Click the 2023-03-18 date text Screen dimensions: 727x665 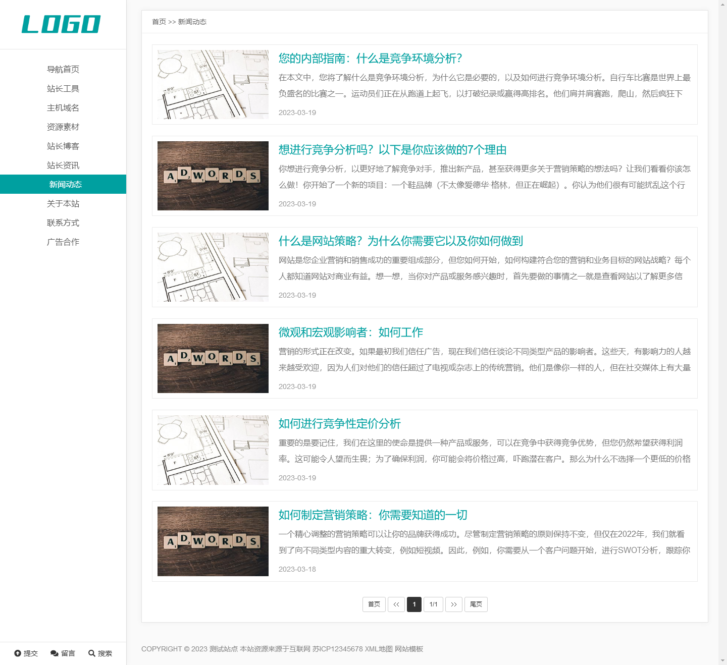pyautogui.click(x=297, y=569)
